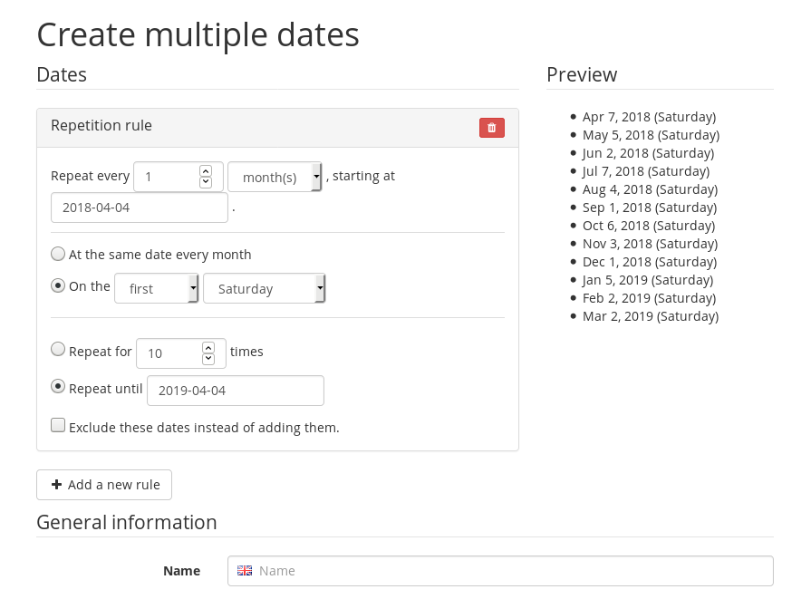
Task: Click the plus icon on Add a new rule
Action: point(56,485)
